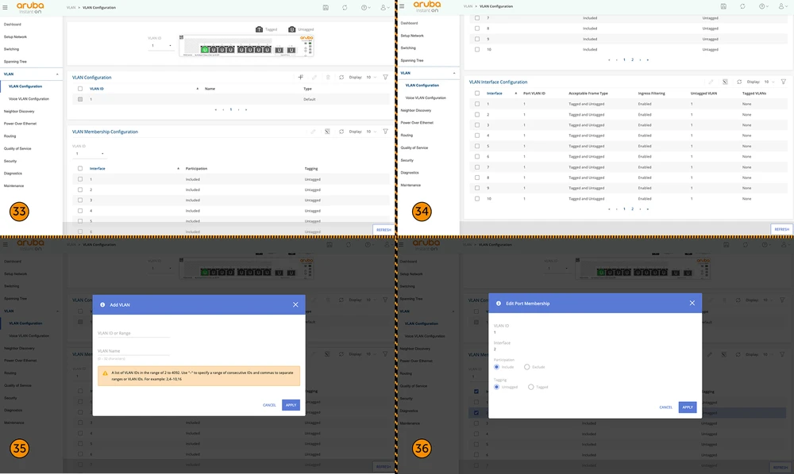Open Voice VLAN Configuration in panel 33 sidebar
This screenshot has height=474, width=794.
[x=29, y=99]
